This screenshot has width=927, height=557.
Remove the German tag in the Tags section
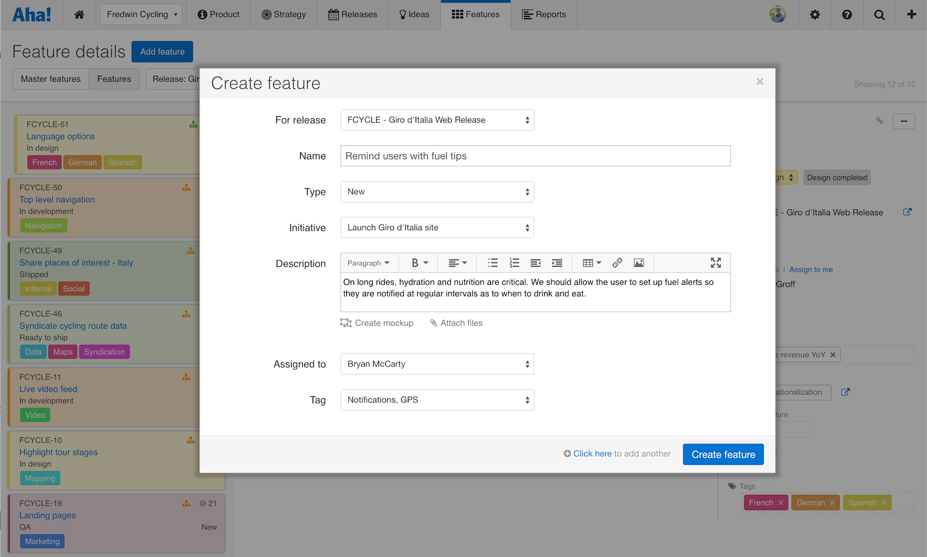click(x=832, y=502)
